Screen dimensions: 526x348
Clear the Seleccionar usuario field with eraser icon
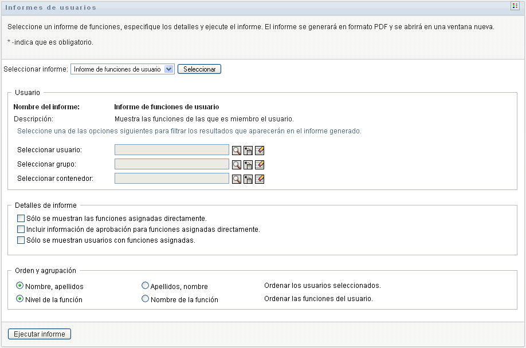260,150
